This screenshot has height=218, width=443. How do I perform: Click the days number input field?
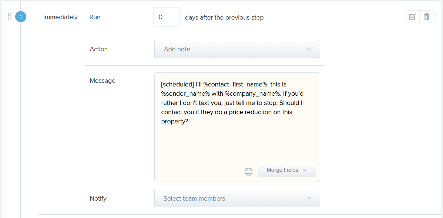(x=167, y=17)
